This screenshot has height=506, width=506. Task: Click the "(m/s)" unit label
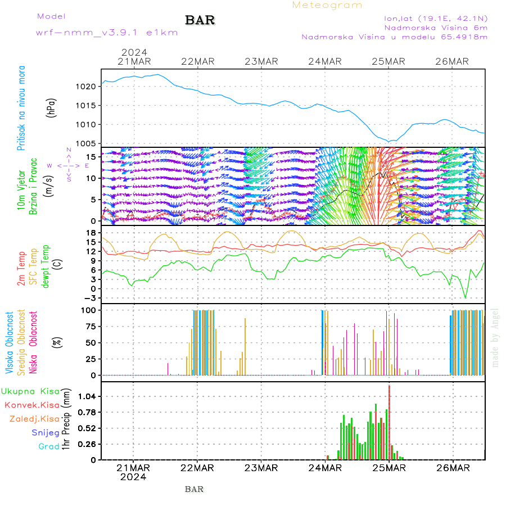click(48, 186)
